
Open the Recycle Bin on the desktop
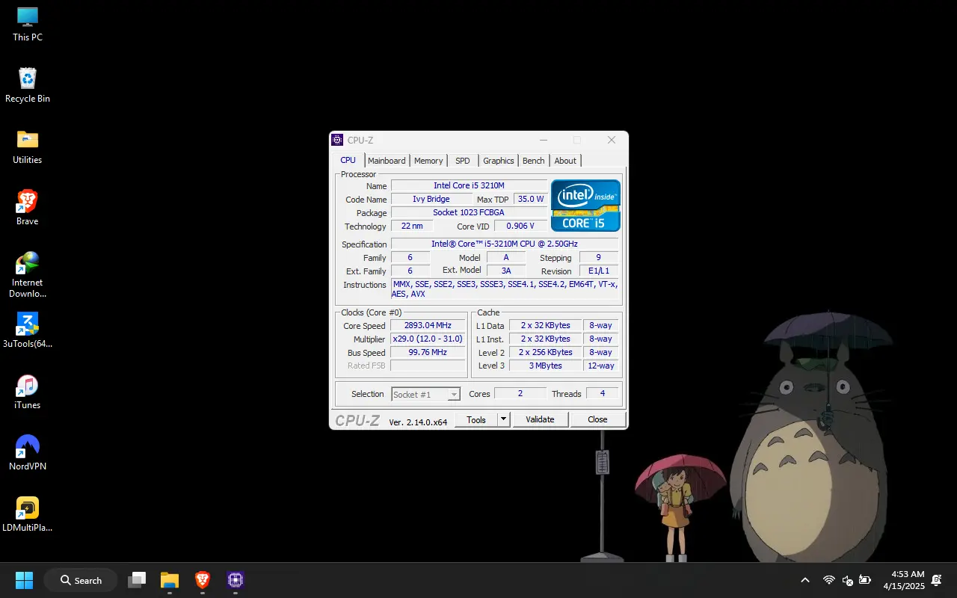click(28, 85)
